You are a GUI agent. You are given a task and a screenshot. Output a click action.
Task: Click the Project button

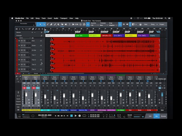[x=162, y=24]
